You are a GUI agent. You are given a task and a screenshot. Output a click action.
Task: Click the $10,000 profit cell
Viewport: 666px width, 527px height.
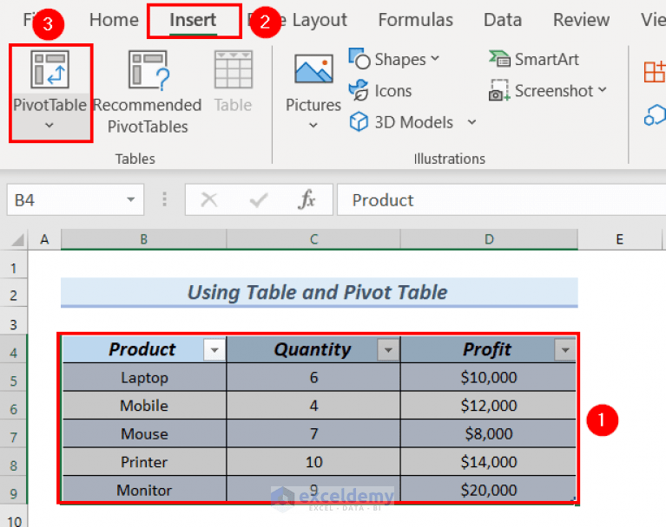coord(489,377)
